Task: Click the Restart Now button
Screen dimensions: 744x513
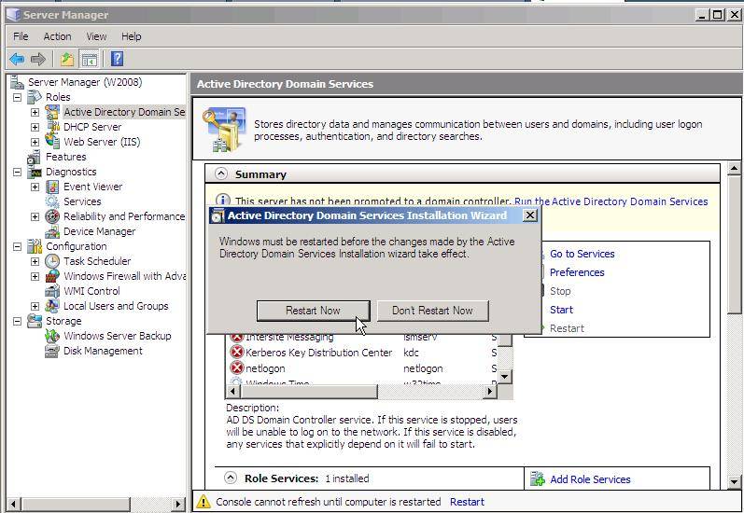Action: 313,311
